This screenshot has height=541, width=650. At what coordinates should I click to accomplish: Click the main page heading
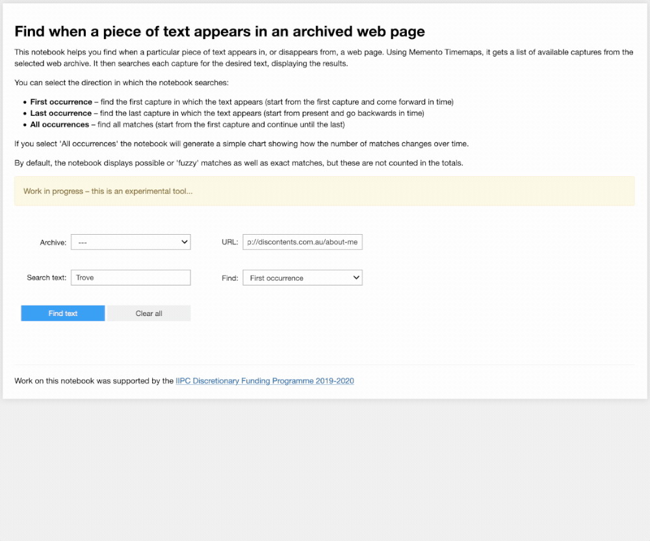click(x=220, y=31)
